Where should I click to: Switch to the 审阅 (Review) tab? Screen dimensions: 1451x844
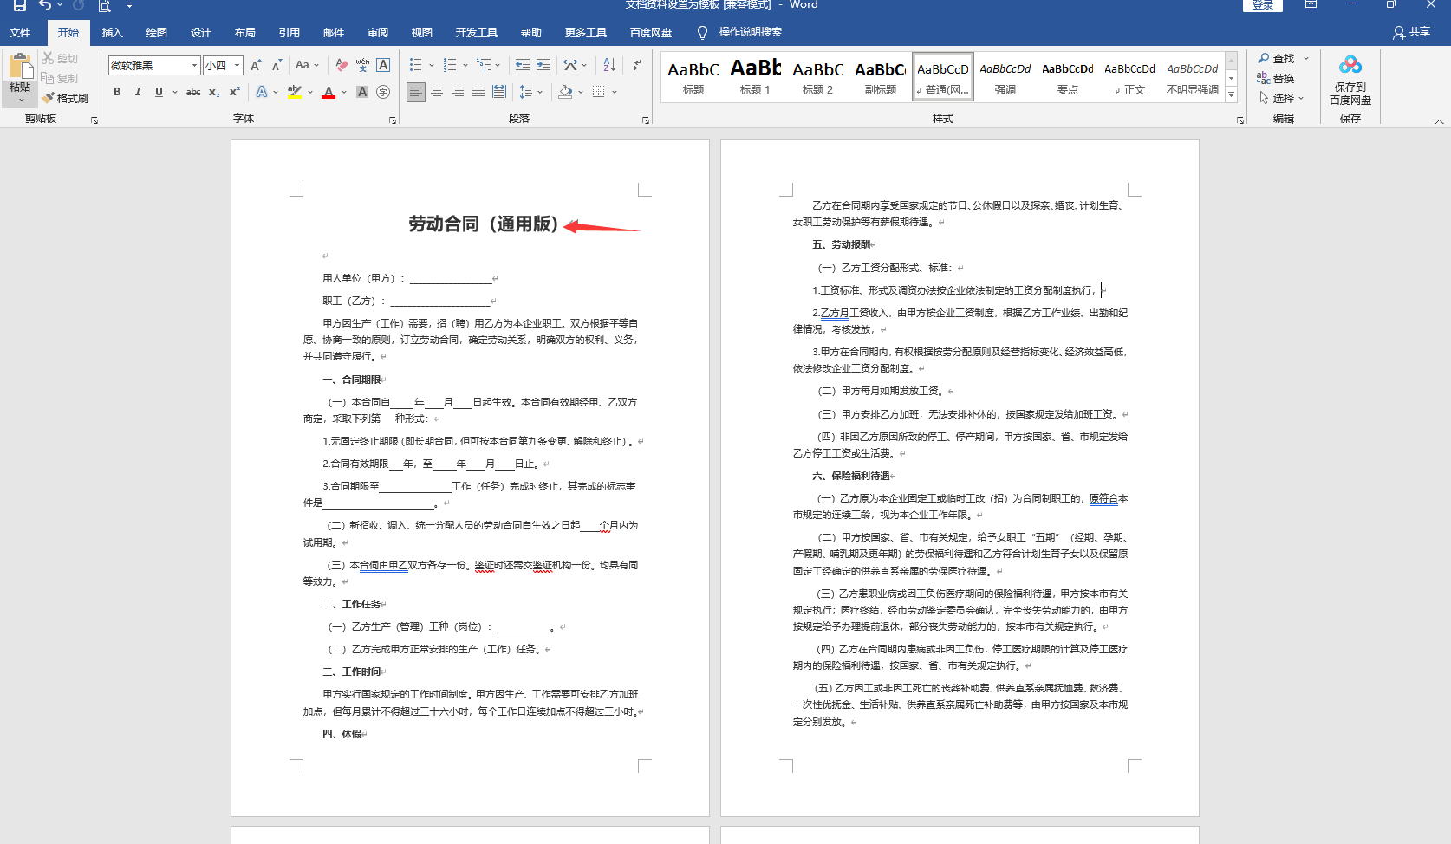(378, 32)
